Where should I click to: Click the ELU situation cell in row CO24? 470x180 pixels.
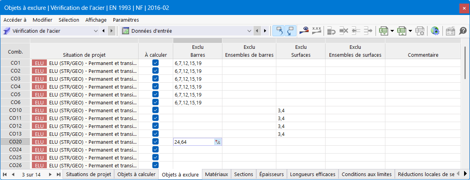coord(84,150)
